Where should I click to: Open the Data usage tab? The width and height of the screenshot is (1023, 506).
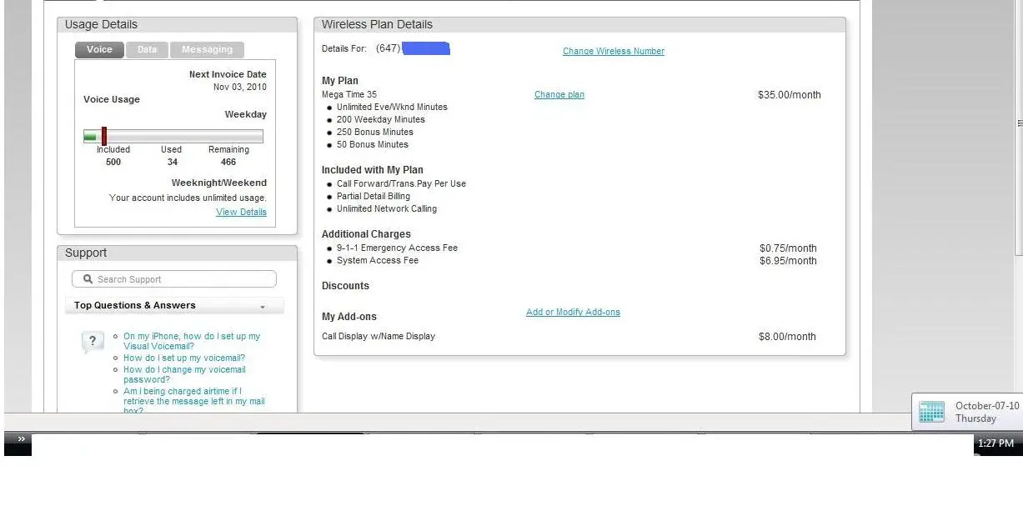coord(147,50)
